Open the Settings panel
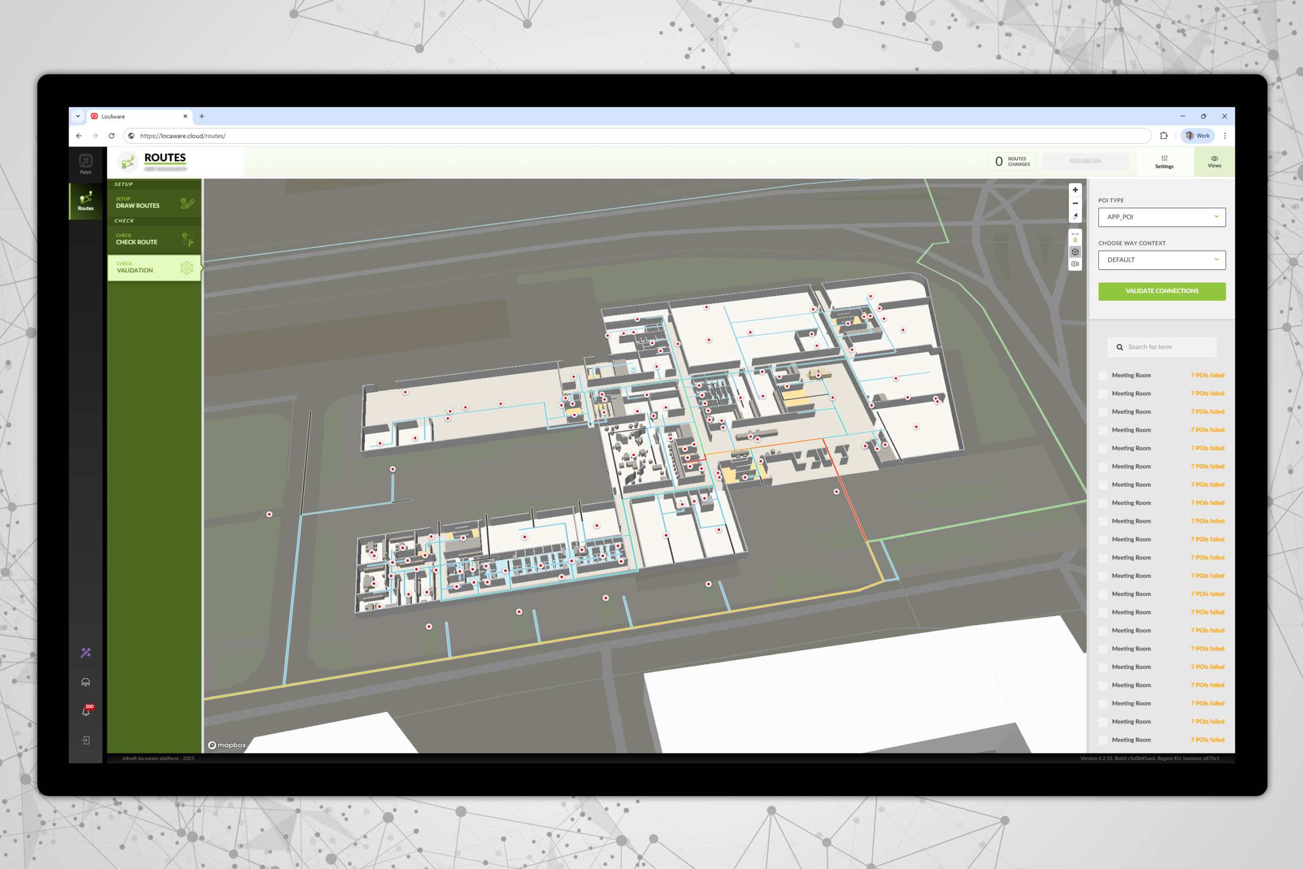Screen dimensions: 1303x869 tap(1164, 162)
